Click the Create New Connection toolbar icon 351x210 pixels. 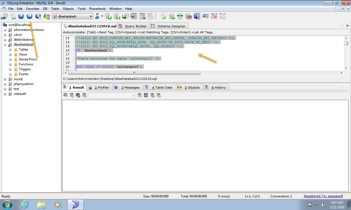click(4, 16)
